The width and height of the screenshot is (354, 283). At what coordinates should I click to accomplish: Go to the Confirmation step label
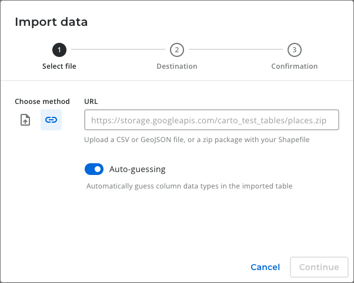click(294, 66)
